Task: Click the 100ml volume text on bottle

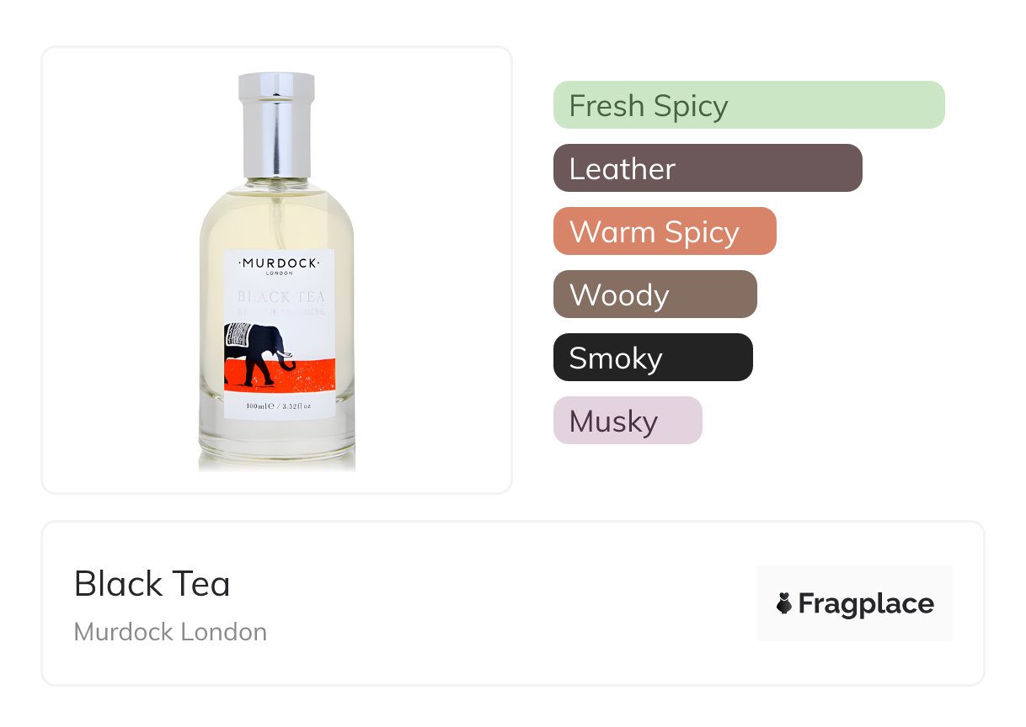Action: point(279,406)
